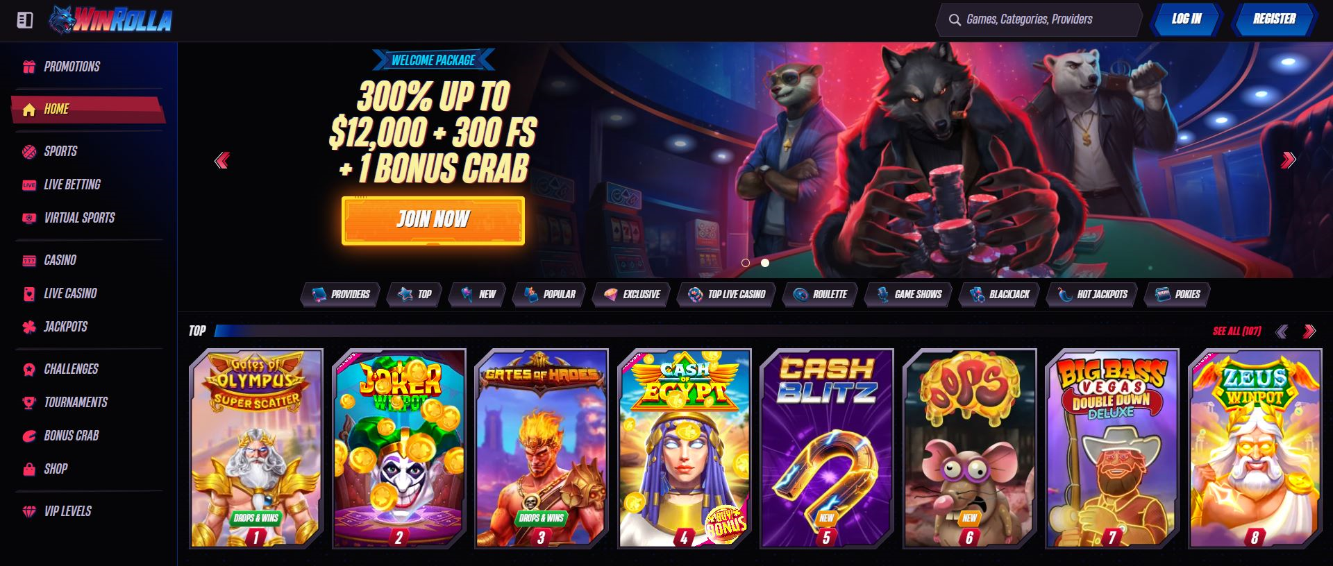Select second banner slide dot

(765, 263)
